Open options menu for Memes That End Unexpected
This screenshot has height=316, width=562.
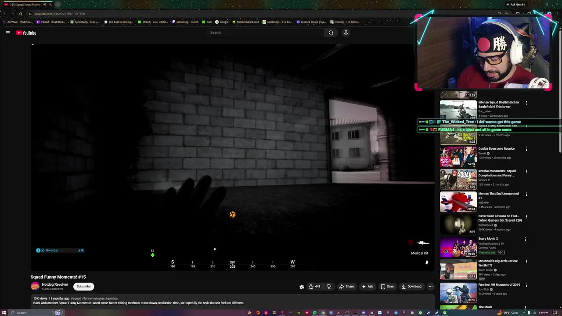526,194
